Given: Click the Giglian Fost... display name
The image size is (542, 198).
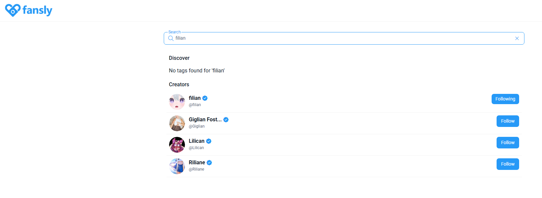Looking at the screenshot, I should 205,120.
